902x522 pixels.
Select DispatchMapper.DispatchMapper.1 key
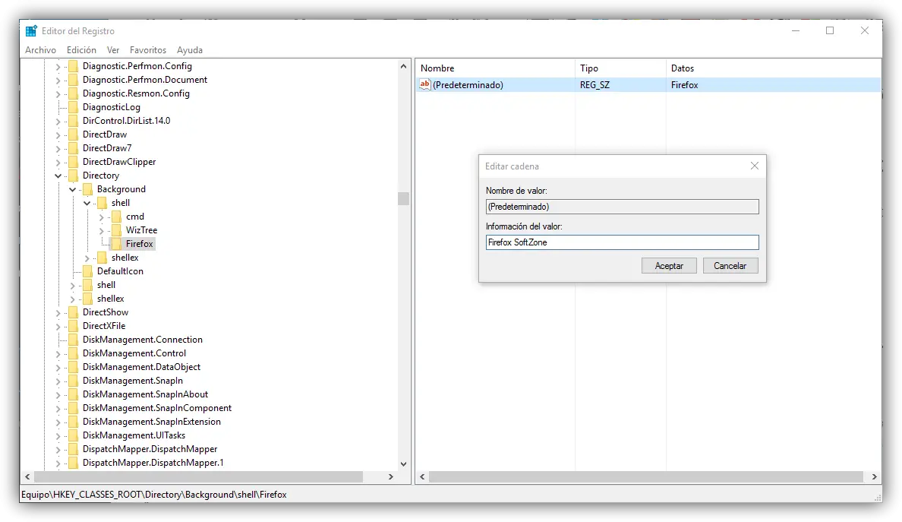(x=153, y=463)
